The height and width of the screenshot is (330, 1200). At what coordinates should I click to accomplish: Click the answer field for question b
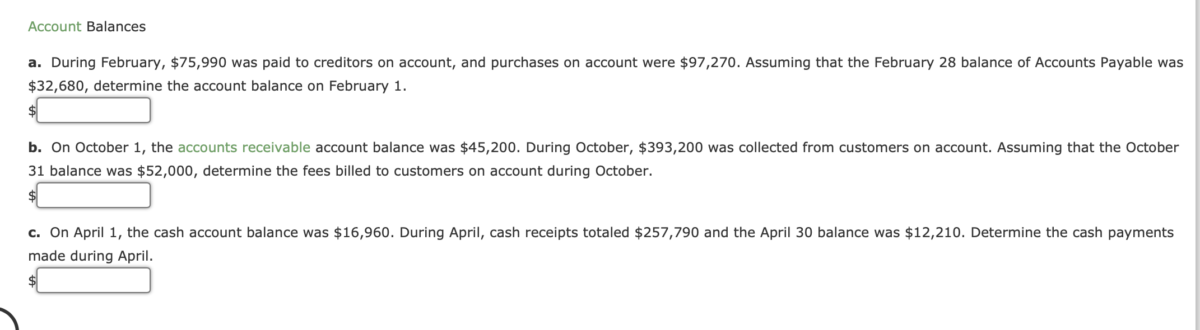pyautogui.click(x=94, y=195)
